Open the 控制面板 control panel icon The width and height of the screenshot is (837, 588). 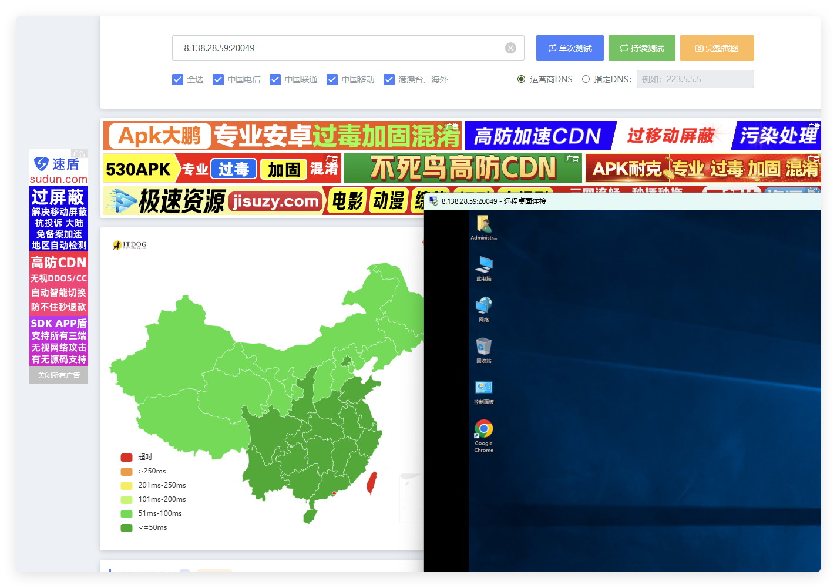coord(483,389)
